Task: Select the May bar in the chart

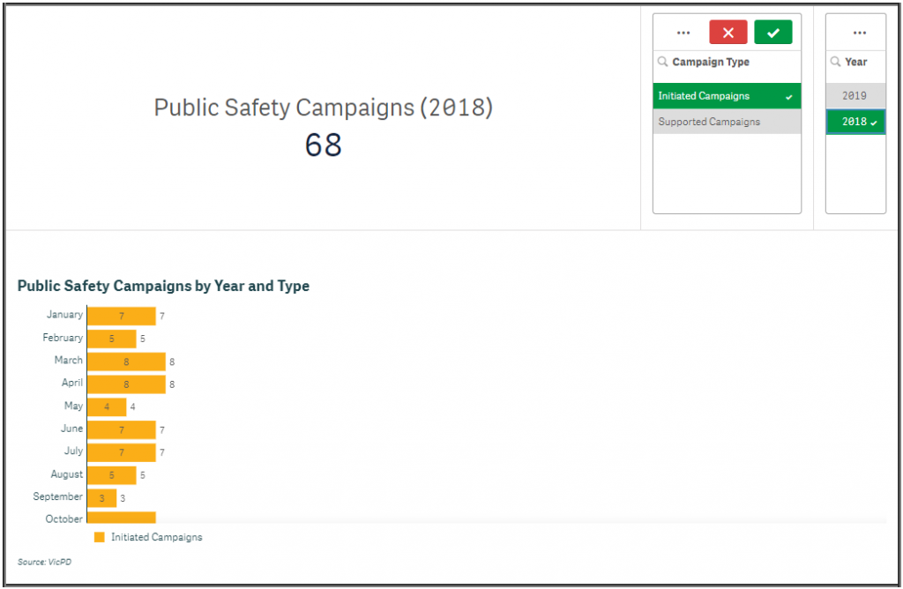Action: pos(107,406)
